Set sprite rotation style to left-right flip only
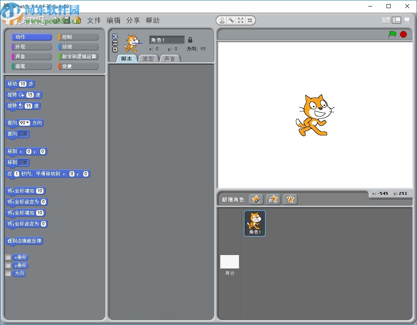 115,43
